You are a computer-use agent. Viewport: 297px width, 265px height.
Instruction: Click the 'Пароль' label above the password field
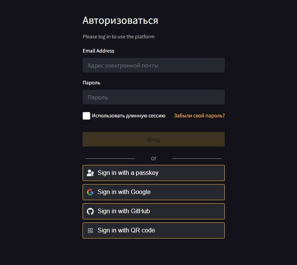(91, 82)
